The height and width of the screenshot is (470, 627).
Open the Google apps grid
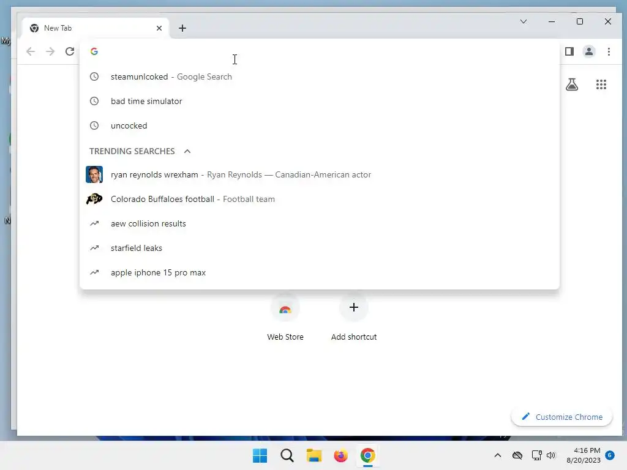pyautogui.click(x=601, y=84)
